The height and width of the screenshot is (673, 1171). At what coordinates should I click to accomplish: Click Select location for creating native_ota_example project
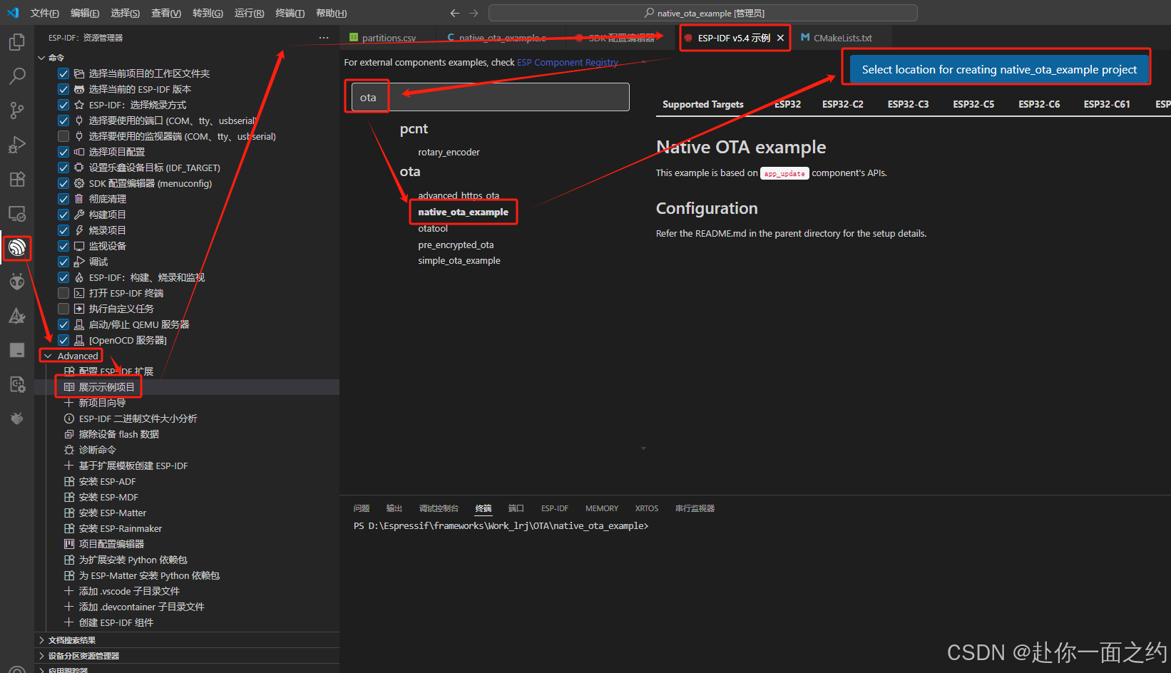pyautogui.click(x=999, y=69)
